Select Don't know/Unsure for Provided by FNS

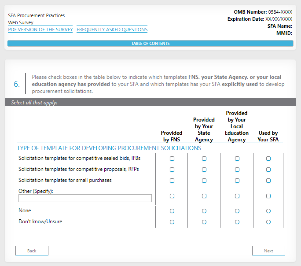172,222
